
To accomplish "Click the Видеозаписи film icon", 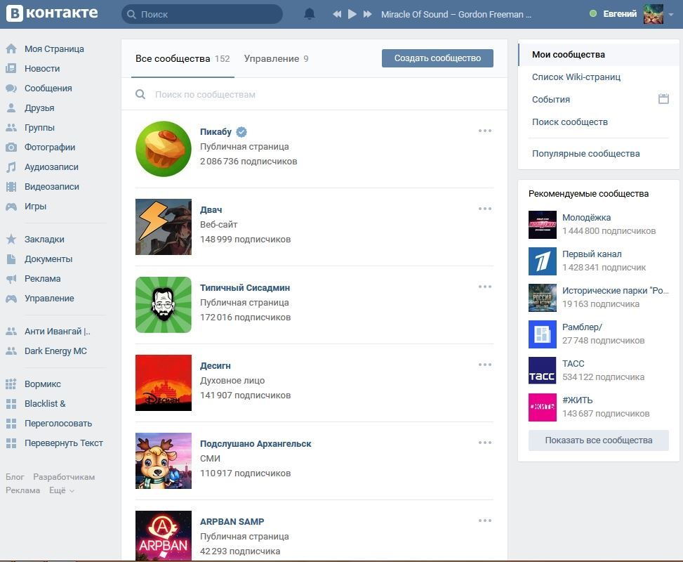I will coord(11,187).
